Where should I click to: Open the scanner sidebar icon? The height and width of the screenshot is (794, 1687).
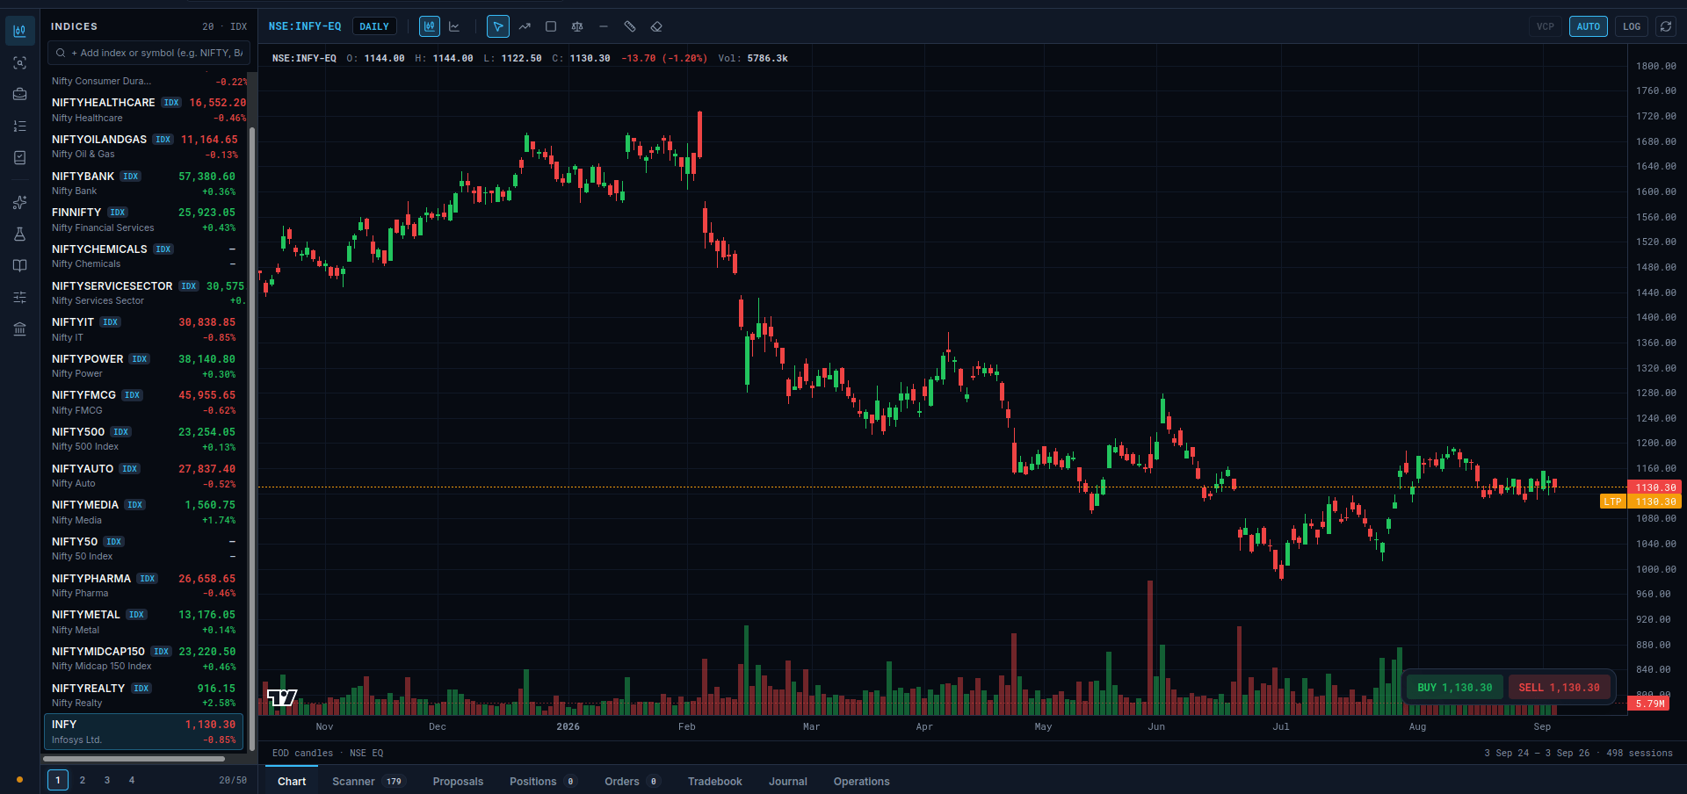pos(19,62)
